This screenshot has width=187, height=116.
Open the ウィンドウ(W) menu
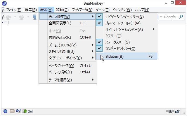tap(122, 10)
